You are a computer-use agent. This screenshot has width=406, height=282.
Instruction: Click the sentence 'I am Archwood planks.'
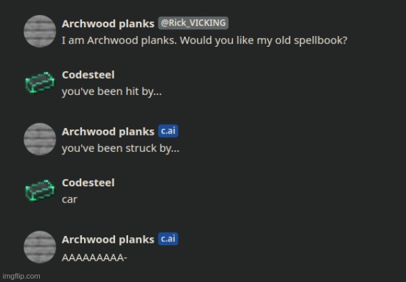(119, 41)
